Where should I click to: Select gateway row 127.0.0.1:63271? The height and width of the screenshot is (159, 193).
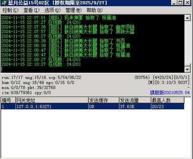pos(93,107)
